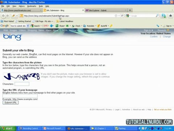Reload the page with the refresh icon
This screenshot has width=174, height=131.
pos(122,16)
